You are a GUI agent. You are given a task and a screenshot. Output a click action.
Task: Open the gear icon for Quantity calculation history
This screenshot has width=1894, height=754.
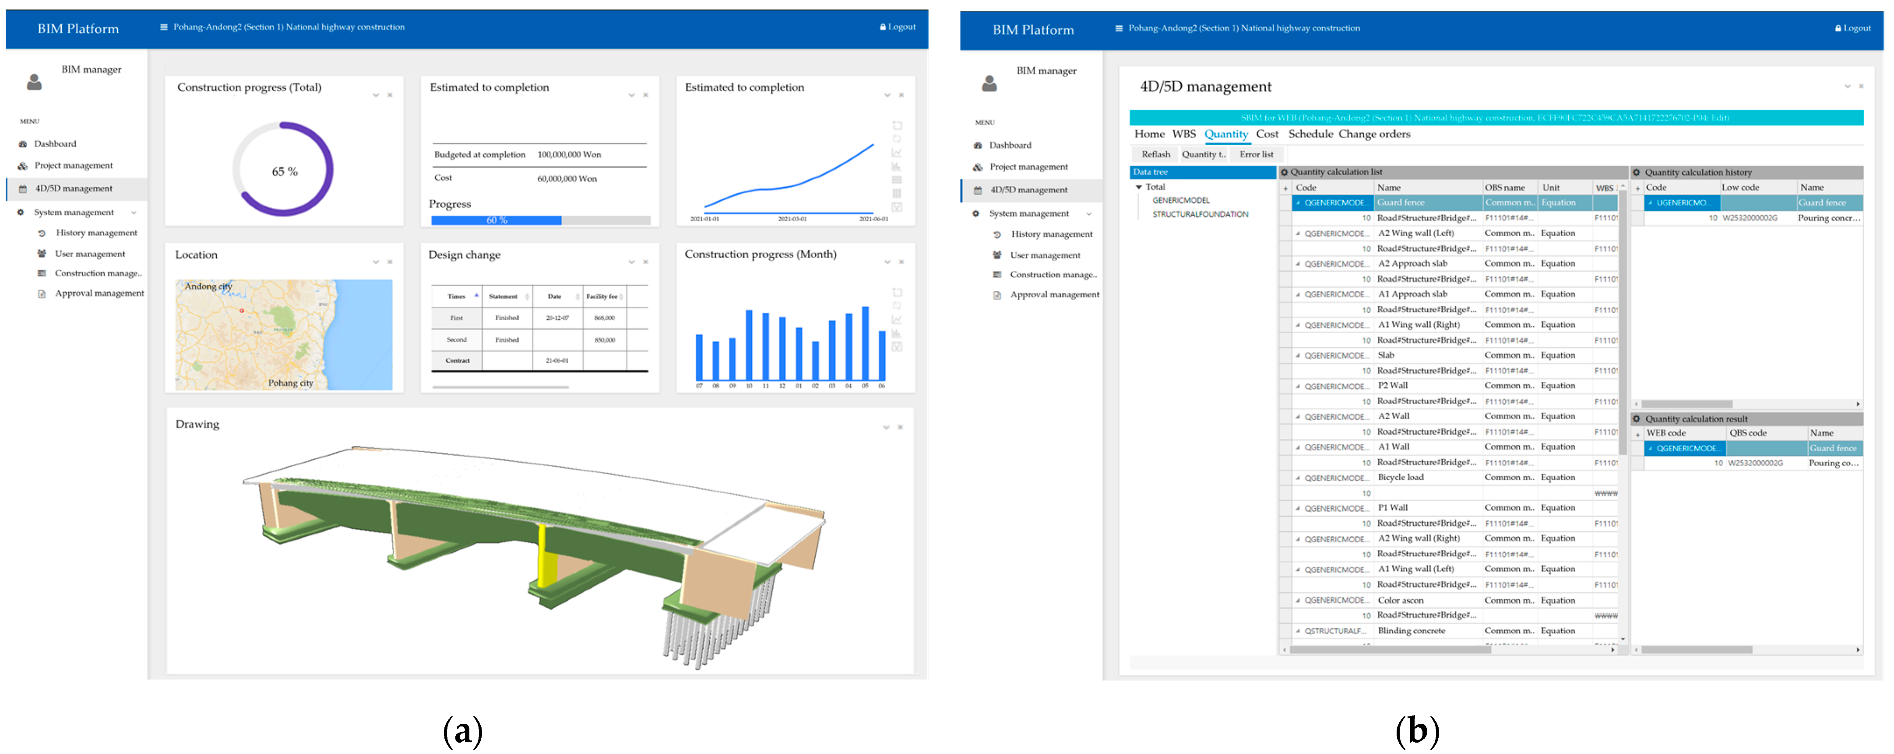1637,172
